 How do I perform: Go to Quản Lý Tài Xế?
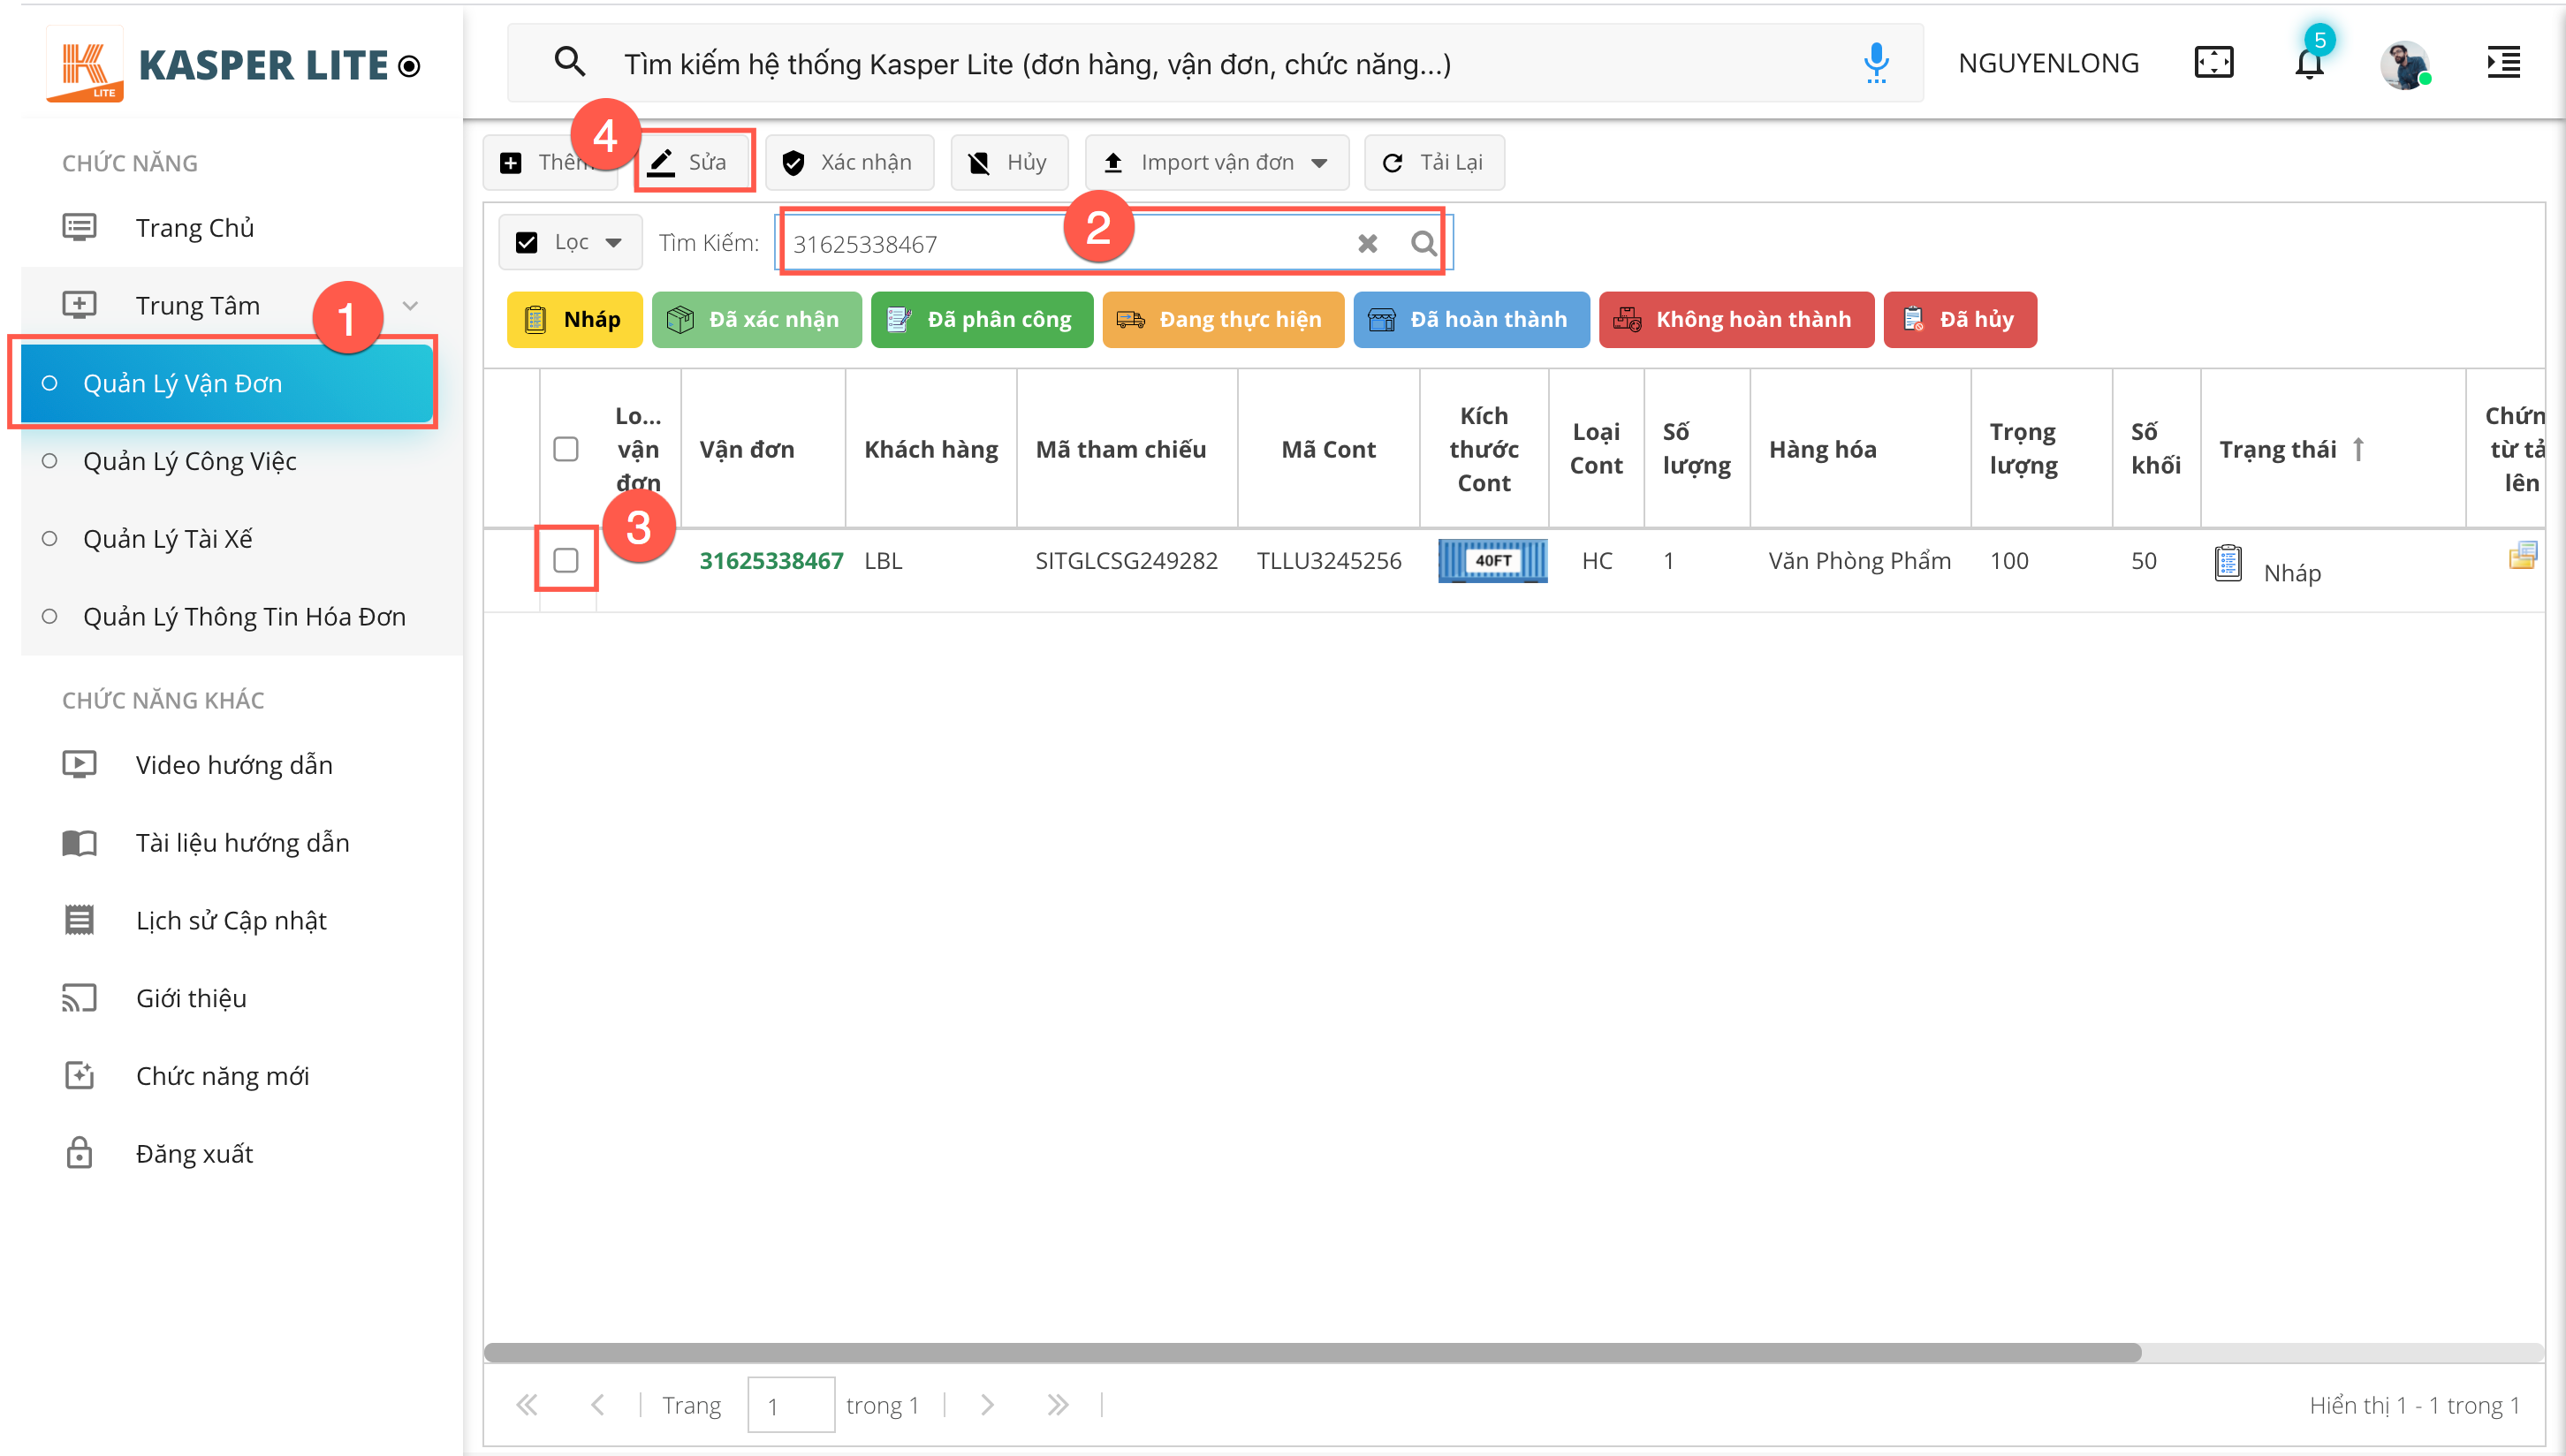pos(168,539)
